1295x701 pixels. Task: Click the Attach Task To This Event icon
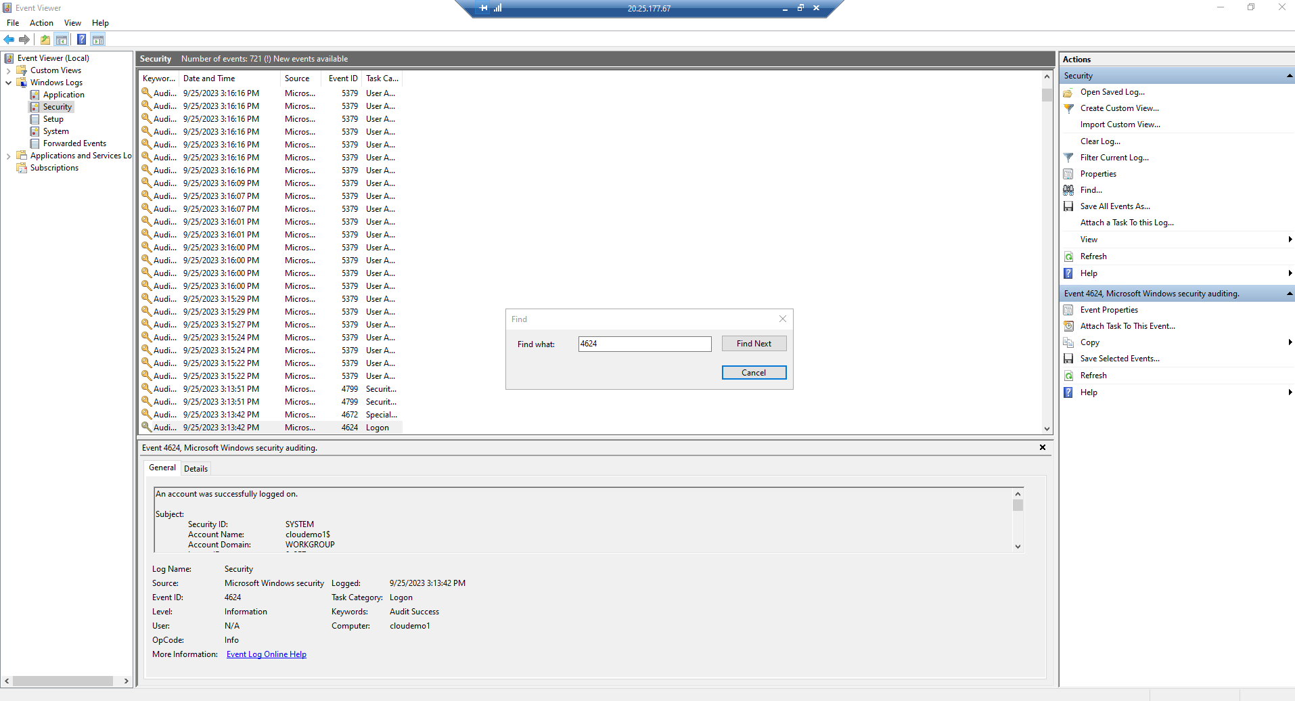(1068, 326)
